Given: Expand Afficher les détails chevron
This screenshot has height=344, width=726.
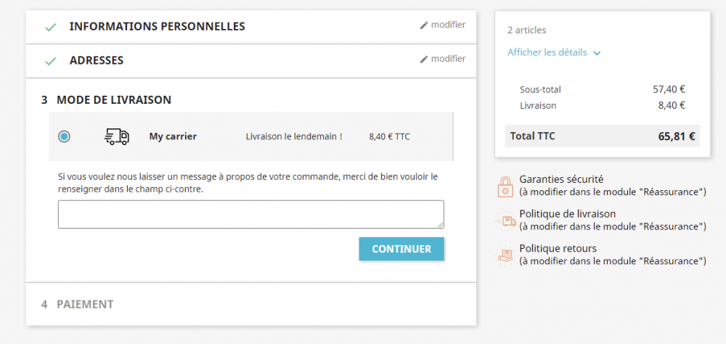Looking at the screenshot, I should click(597, 53).
